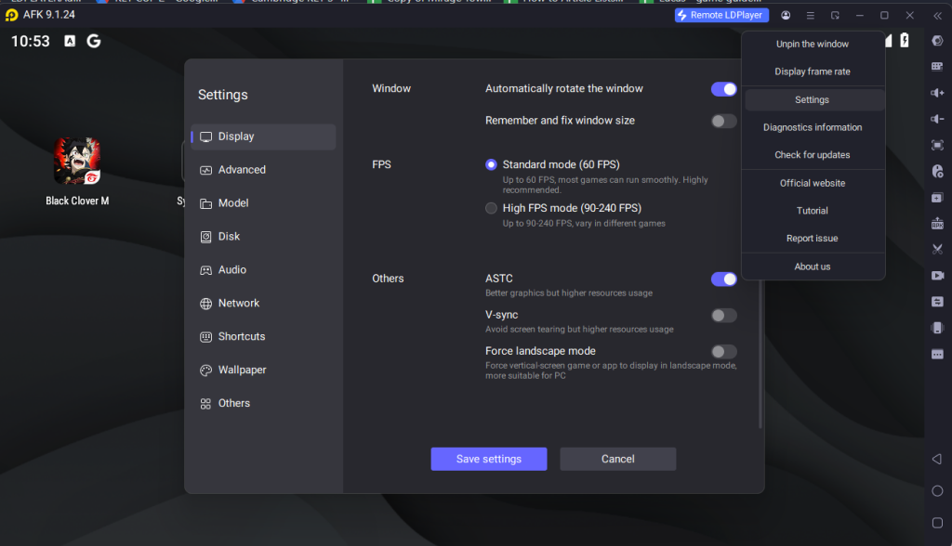Image resolution: width=952 pixels, height=546 pixels.
Task: Click the volume up sidebar icon
Action: (937, 93)
